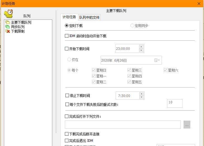Toggle the 星期日 checkbox
This screenshot has width=204, height=146.
(94, 70)
